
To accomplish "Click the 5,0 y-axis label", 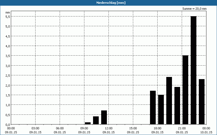I will pos(8,26).
